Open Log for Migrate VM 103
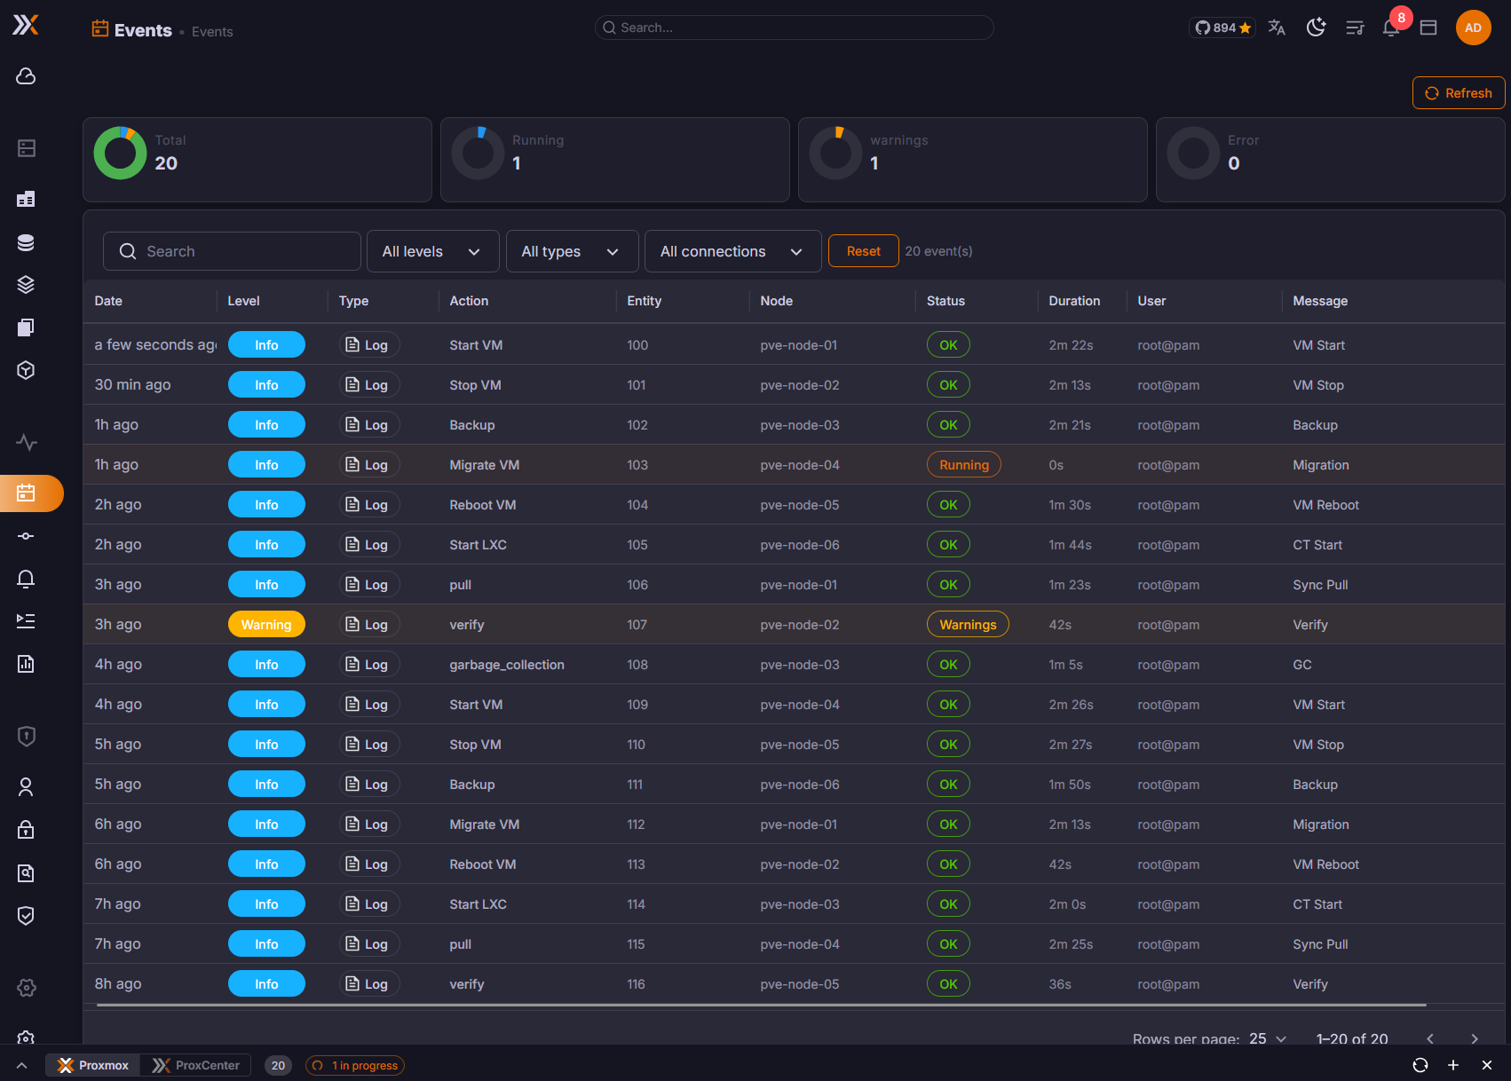This screenshot has height=1081, width=1511. [368, 464]
